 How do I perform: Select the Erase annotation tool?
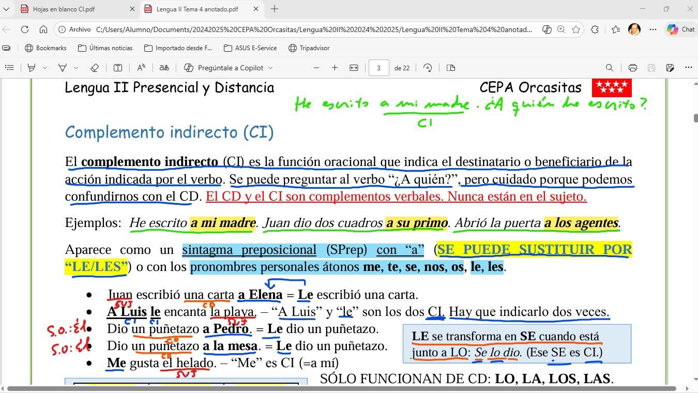pos(94,68)
